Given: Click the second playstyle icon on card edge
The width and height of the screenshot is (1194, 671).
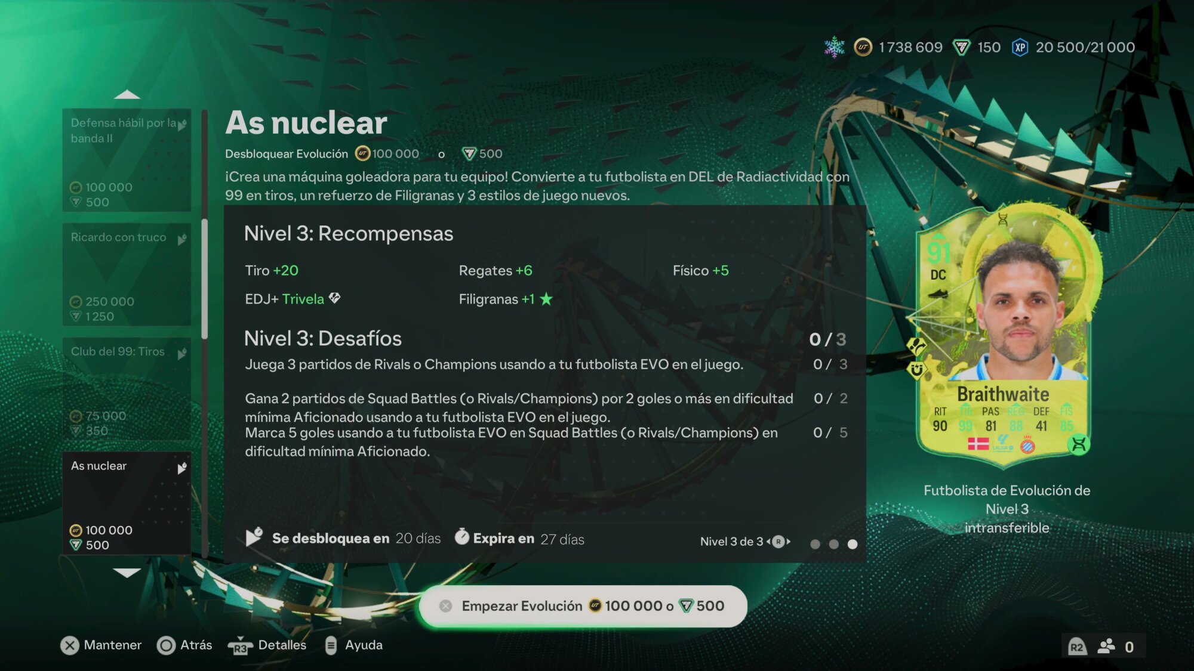Looking at the screenshot, I should pos(916,370).
